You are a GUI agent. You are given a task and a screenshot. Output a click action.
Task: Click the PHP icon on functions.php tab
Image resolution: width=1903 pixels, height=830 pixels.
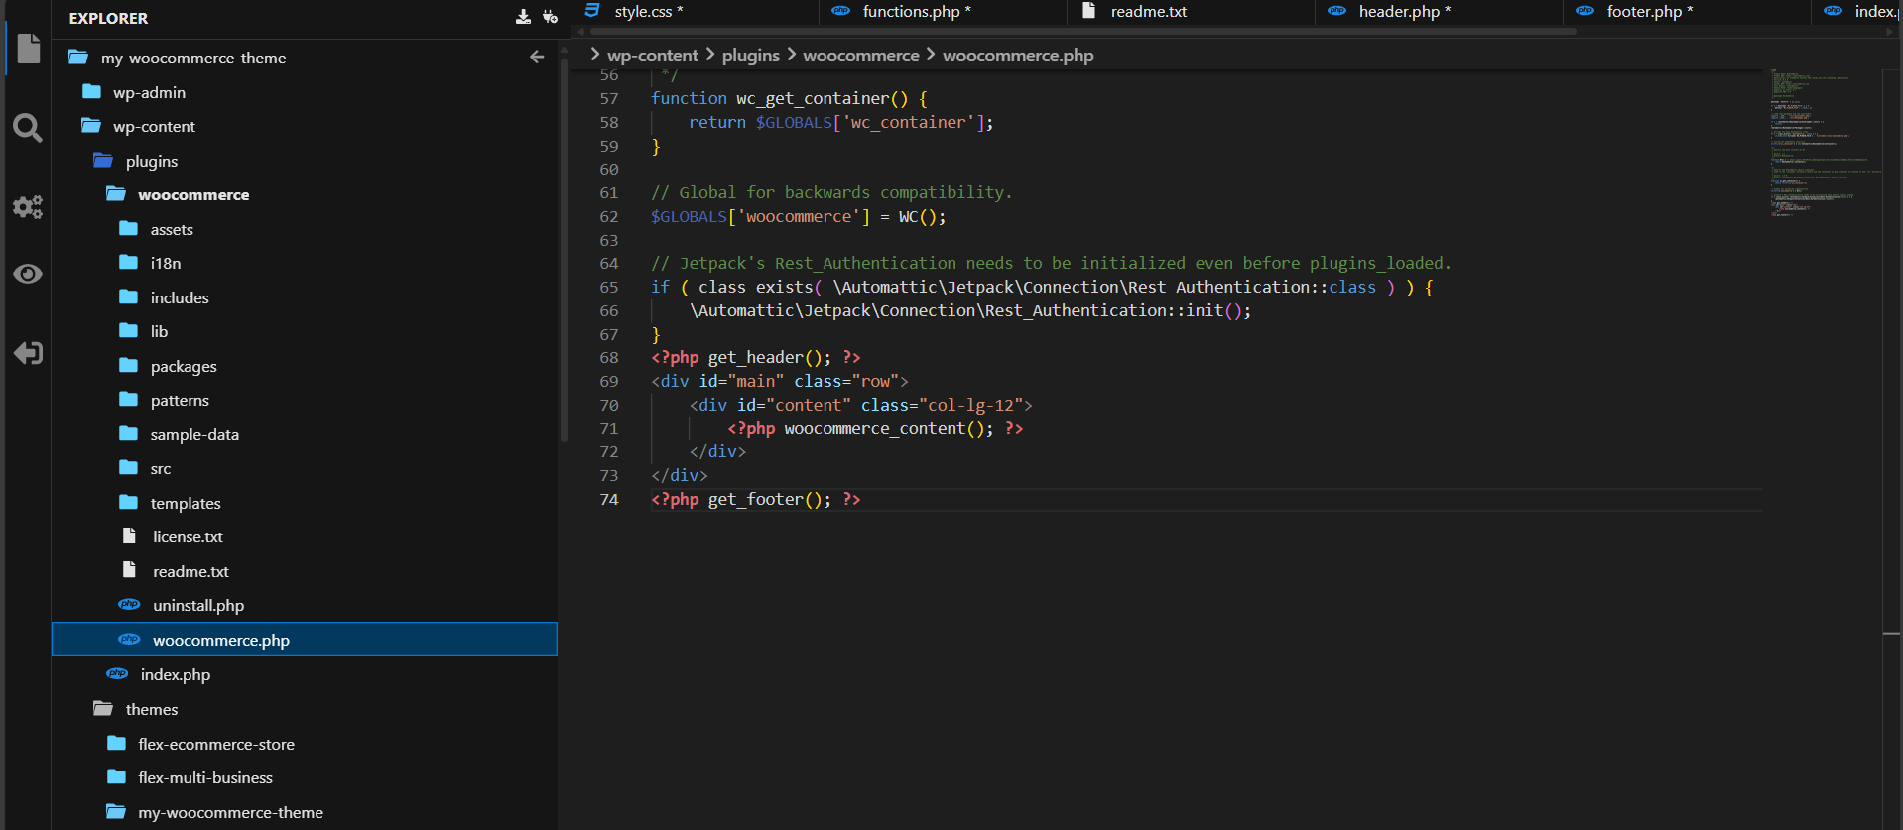(841, 11)
